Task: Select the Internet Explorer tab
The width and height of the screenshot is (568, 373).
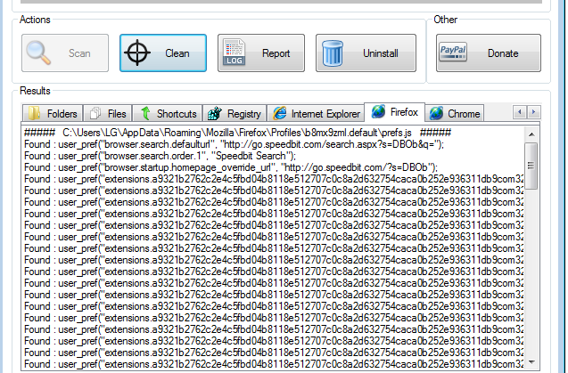Action: click(316, 113)
